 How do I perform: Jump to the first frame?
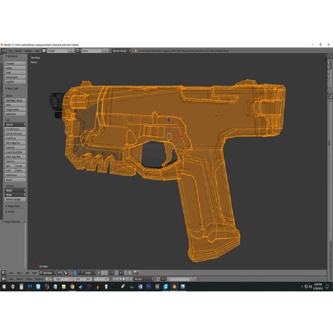114,279
